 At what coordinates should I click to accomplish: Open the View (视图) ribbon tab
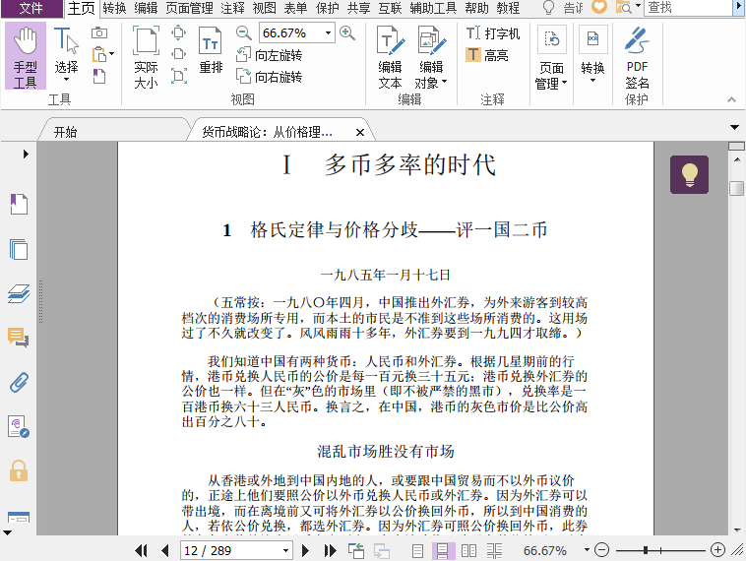click(264, 8)
